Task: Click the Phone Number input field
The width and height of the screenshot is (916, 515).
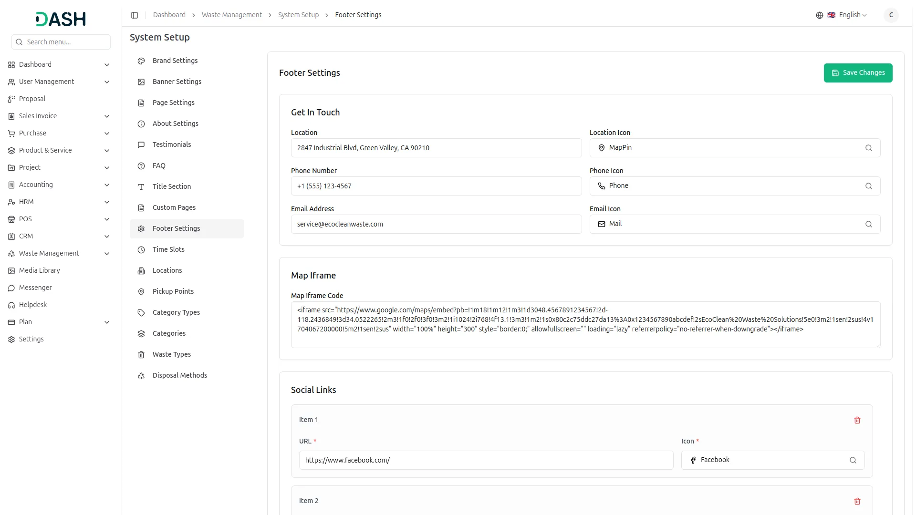Action: coord(436,186)
